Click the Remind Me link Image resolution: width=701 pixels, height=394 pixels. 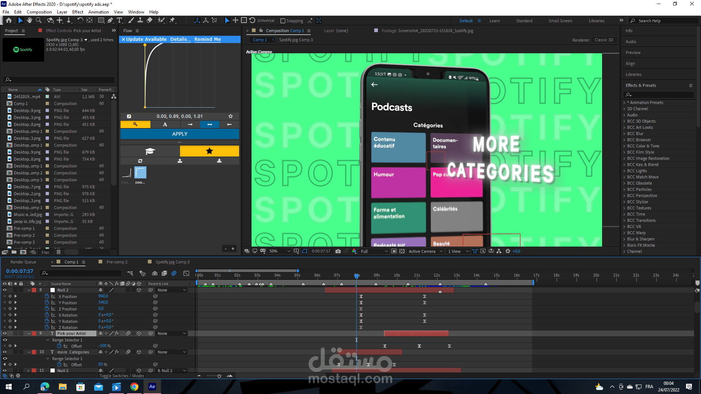207,39
